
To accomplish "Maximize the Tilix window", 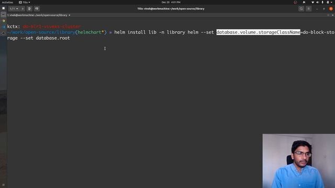I will click(x=324, y=9).
